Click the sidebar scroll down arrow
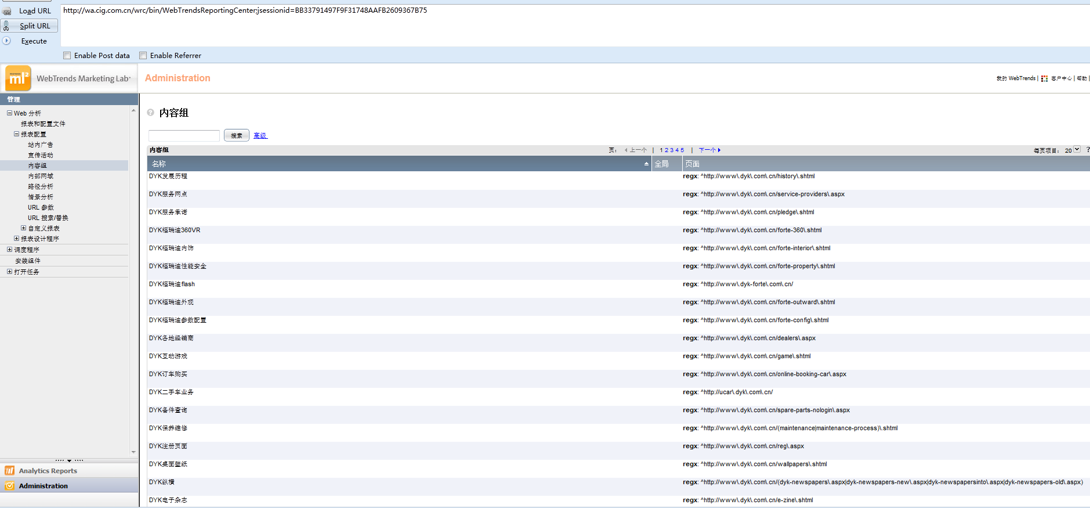Viewport: 1090px width, 508px height. 133,452
